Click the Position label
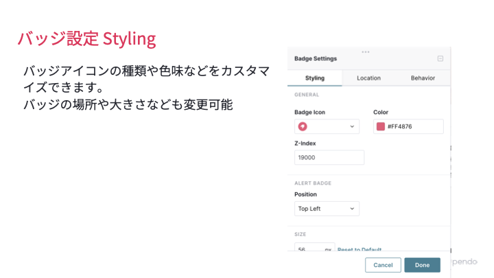This screenshot has width=494, height=278. click(x=305, y=194)
